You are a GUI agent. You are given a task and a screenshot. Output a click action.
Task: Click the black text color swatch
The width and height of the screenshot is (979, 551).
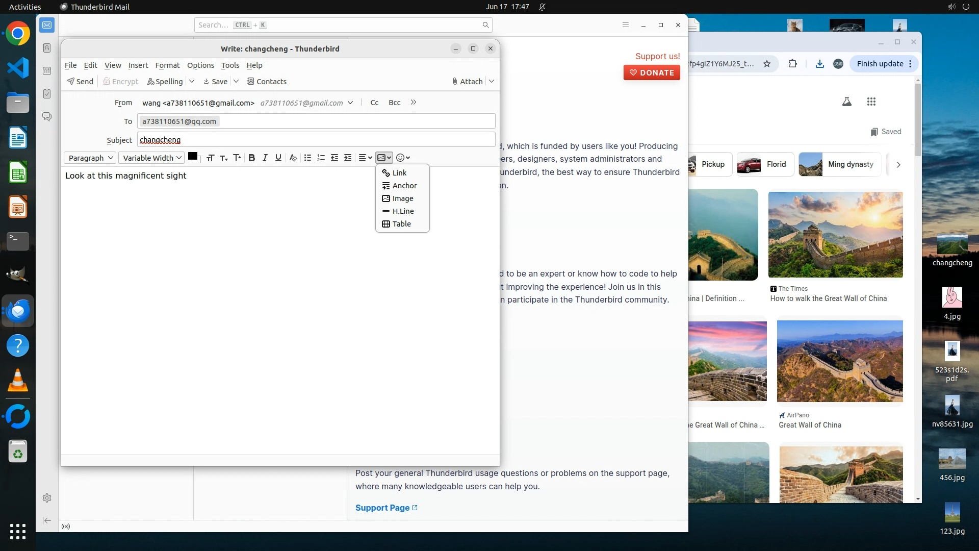(192, 156)
